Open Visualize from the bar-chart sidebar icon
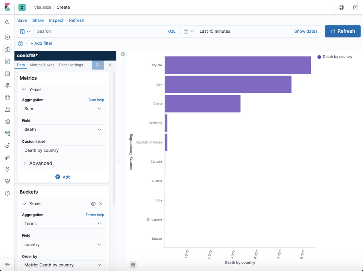Viewport: 363px width, 271px height. point(8,49)
